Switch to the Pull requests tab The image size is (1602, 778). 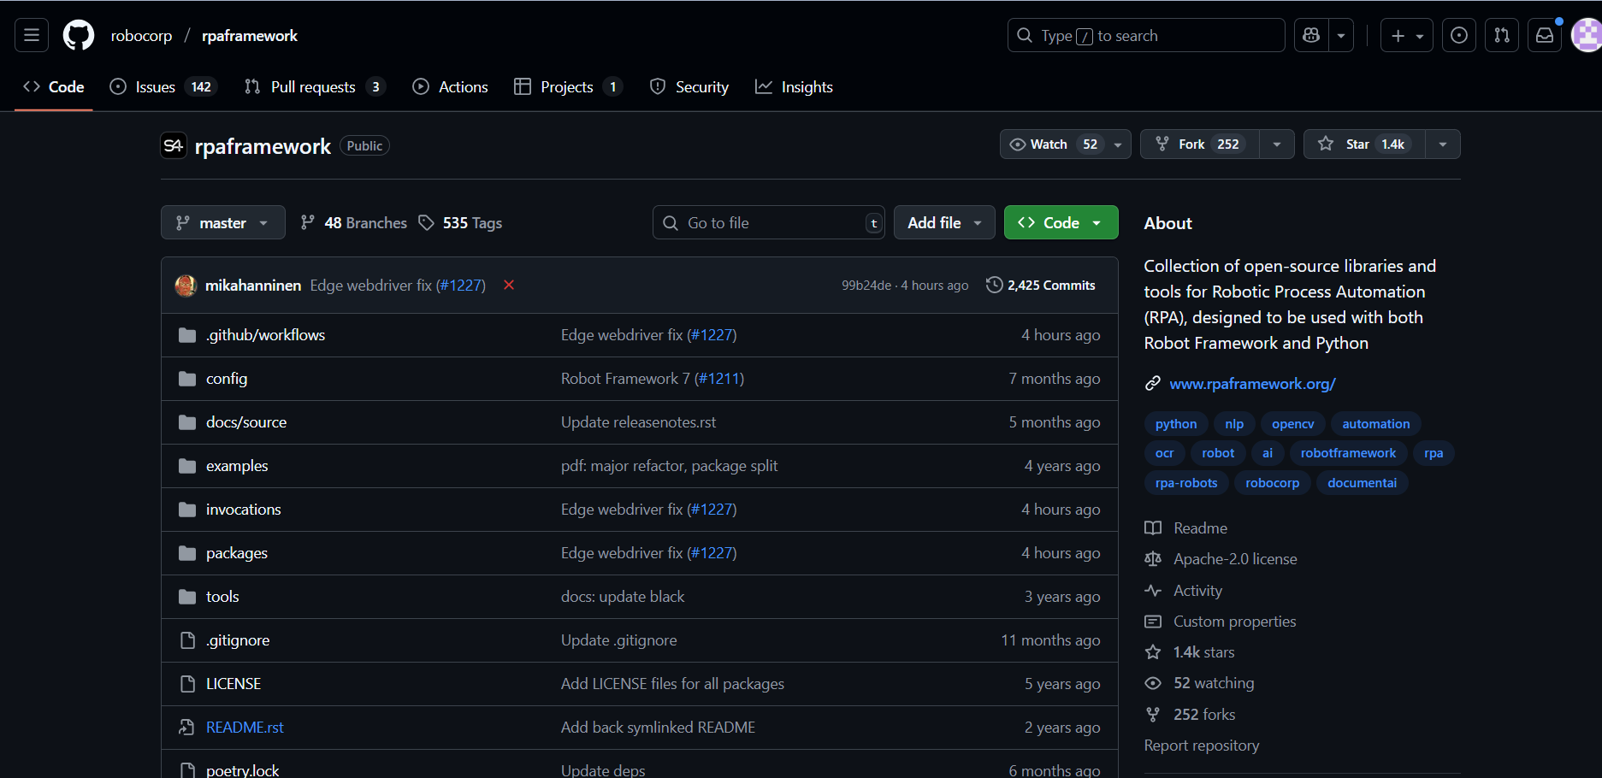(315, 86)
